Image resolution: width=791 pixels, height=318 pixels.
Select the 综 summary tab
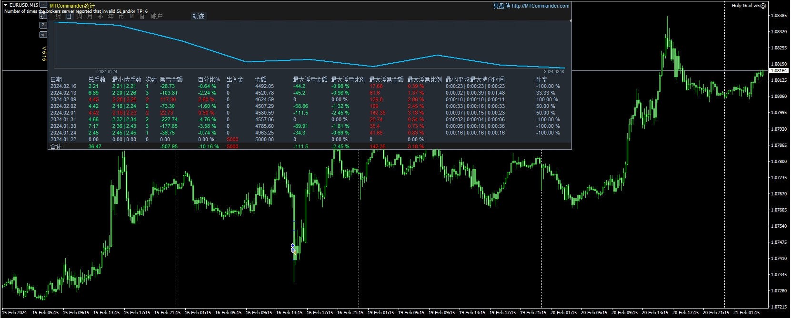point(59,16)
